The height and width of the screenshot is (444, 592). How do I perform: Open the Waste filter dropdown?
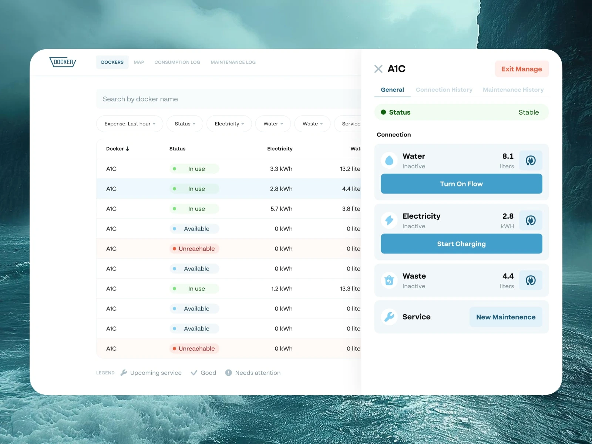pos(312,124)
